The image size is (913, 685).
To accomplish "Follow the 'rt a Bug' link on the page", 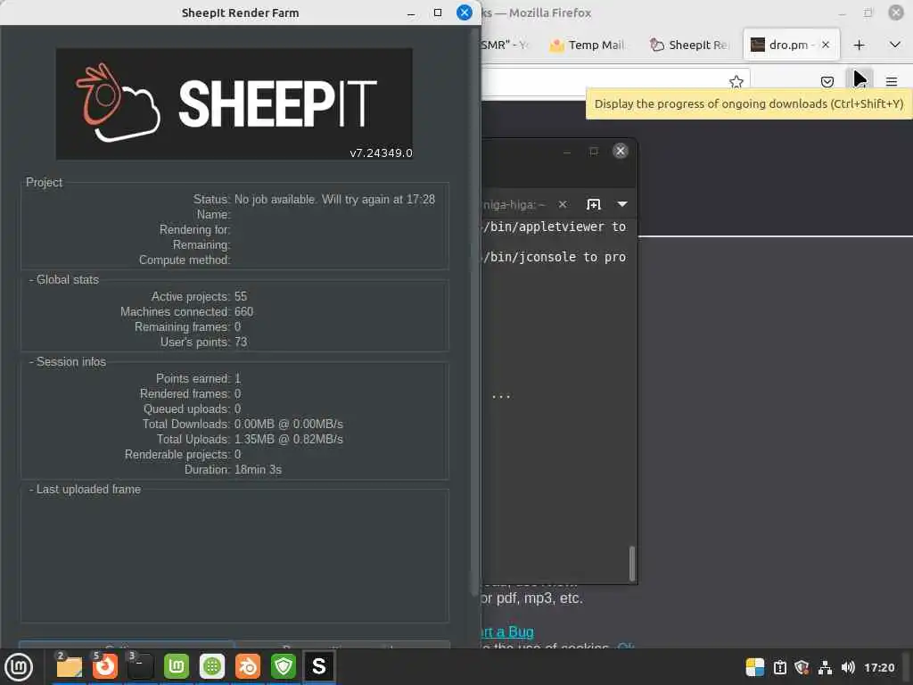I will pyautogui.click(x=507, y=631).
